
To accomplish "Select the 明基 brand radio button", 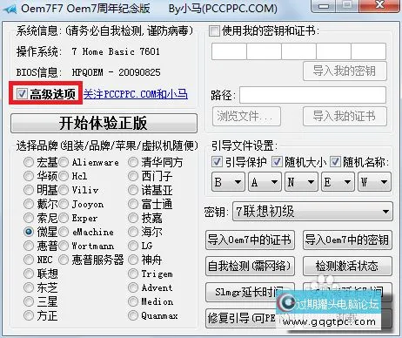I will point(29,190).
